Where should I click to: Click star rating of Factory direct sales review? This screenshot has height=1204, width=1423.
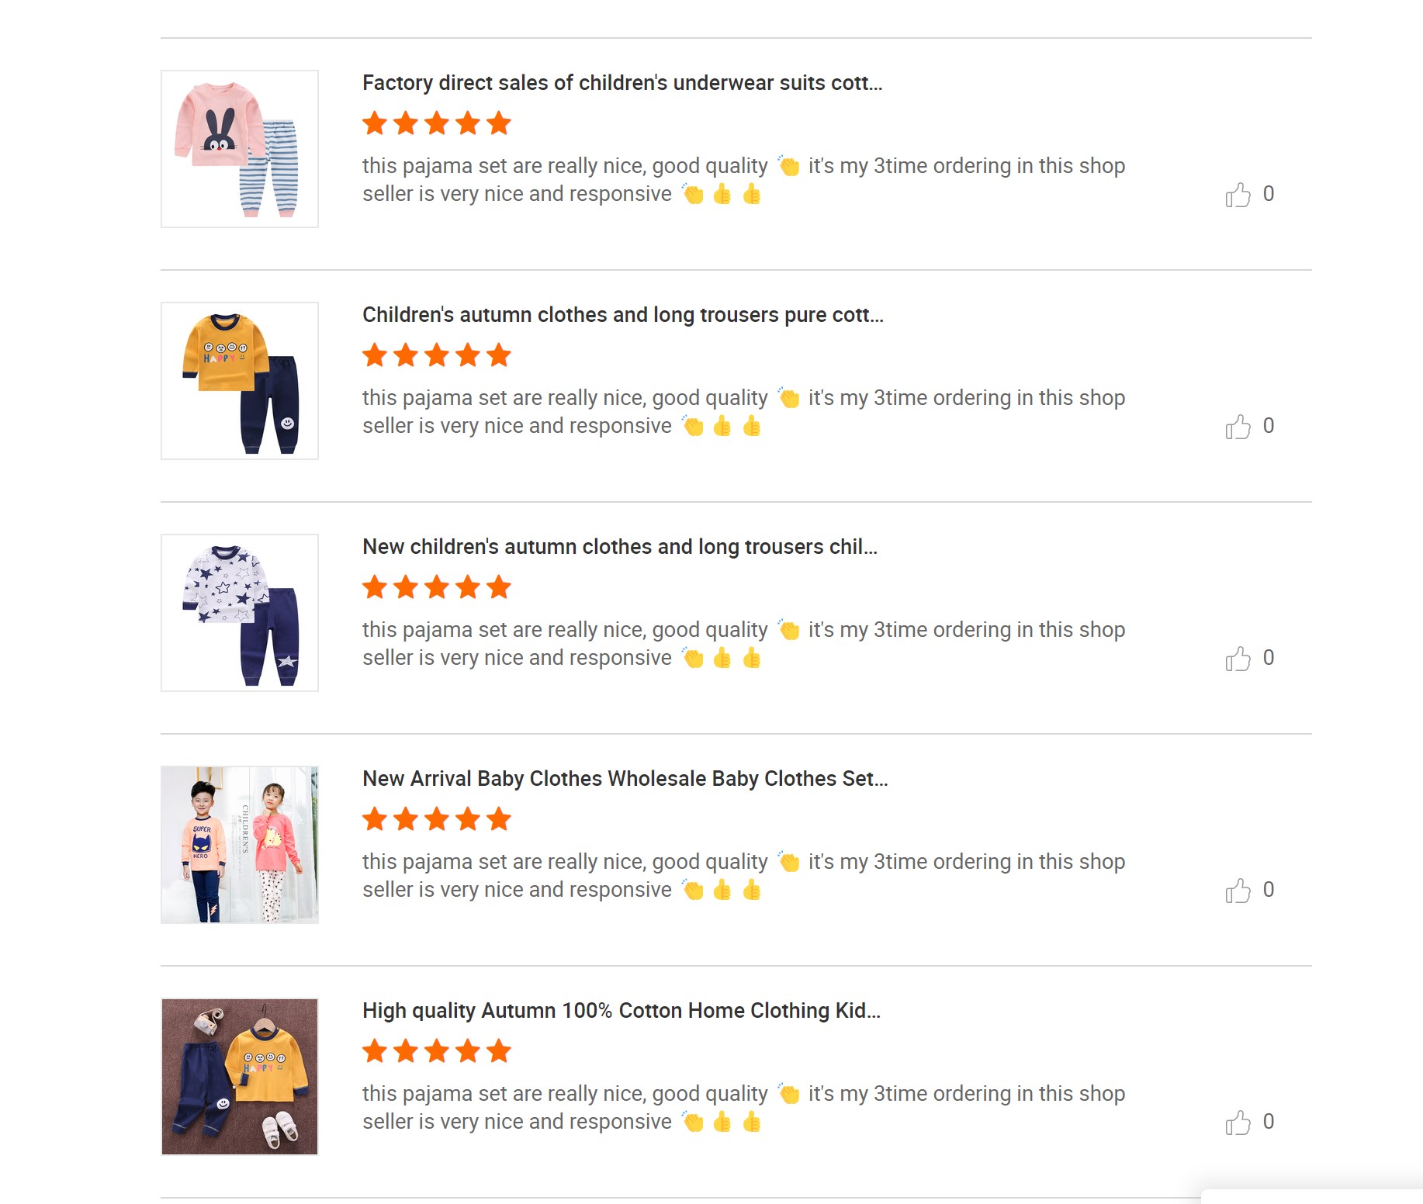[x=436, y=123]
